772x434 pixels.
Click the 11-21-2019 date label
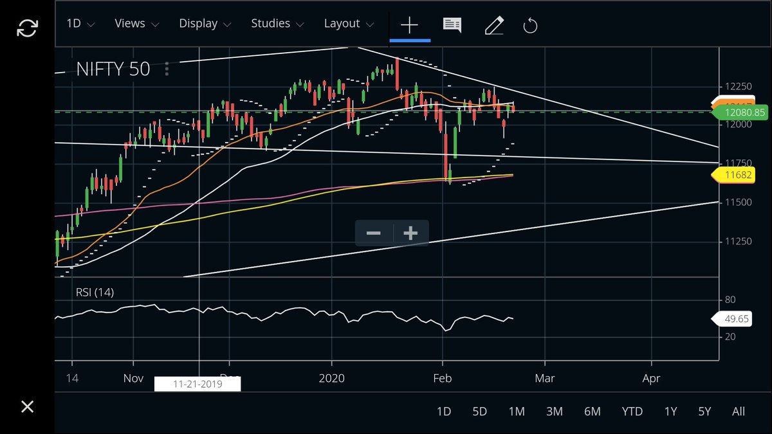(198, 384)
